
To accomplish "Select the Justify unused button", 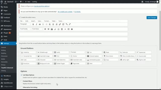I will point(61,52).
